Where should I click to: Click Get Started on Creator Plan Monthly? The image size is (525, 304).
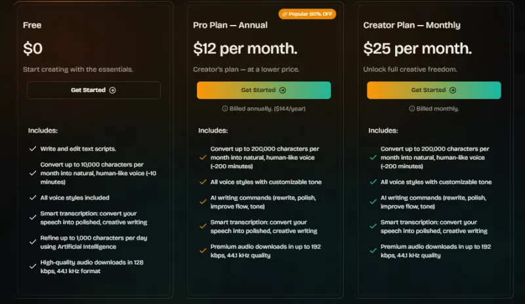click(434, 90)
